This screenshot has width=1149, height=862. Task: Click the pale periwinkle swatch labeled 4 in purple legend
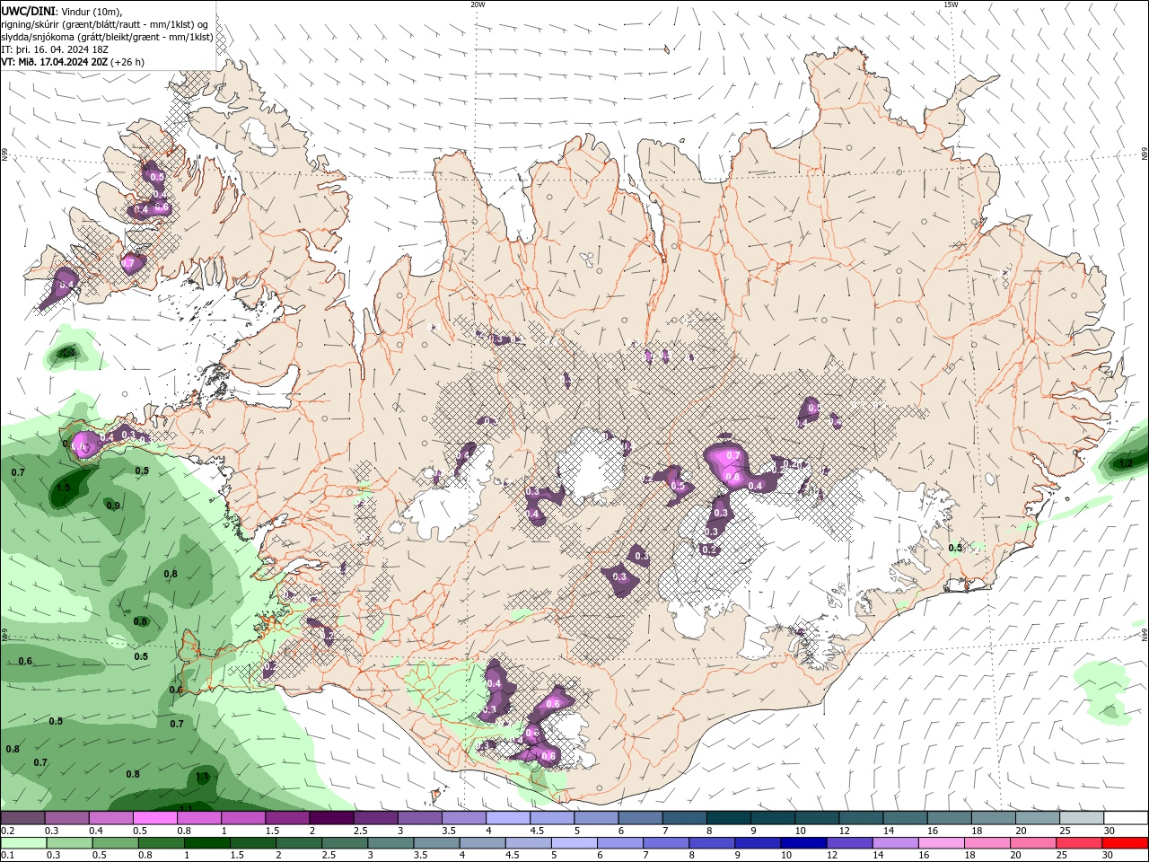[508, 818]
